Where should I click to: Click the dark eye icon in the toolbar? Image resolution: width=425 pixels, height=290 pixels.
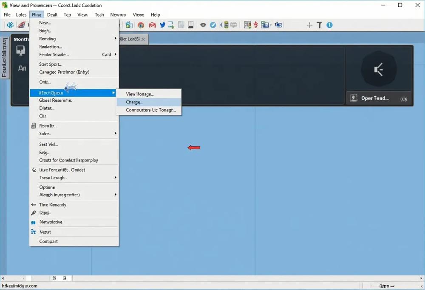point(203,25)
